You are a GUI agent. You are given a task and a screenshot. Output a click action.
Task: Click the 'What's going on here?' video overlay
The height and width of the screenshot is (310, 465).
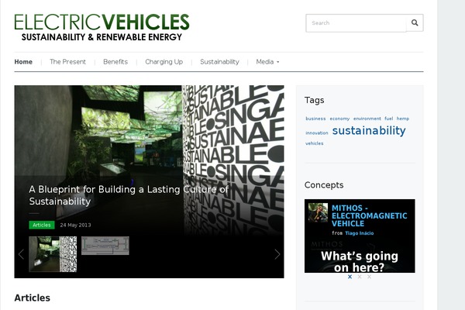[360, 262]
